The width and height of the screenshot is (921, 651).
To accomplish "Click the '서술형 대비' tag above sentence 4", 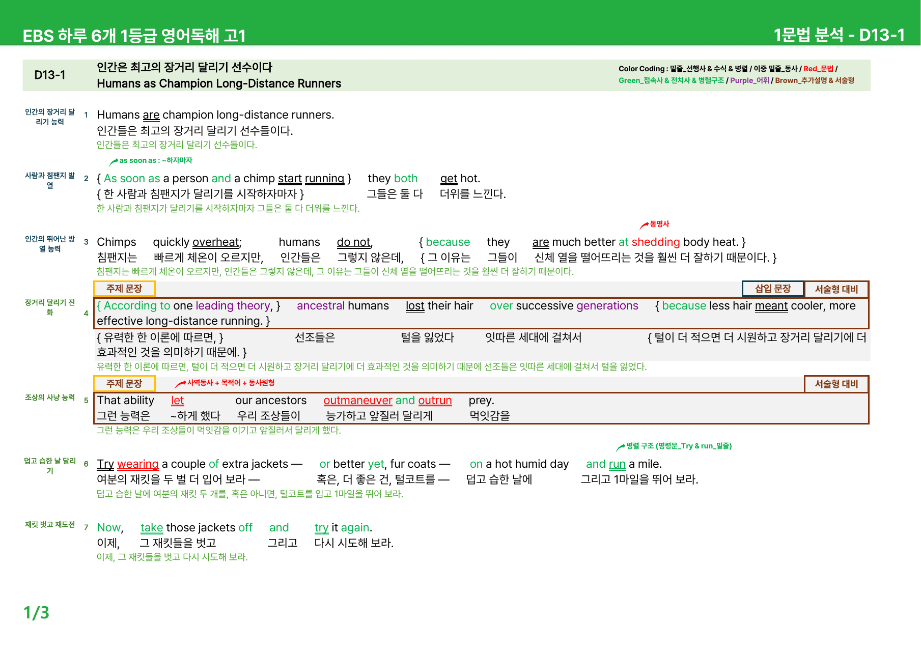I will tap(836, 289).
